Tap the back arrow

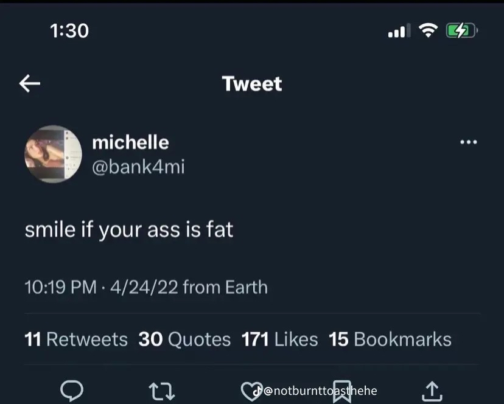coord(30,83)
